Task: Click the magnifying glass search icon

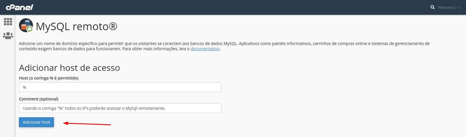Action: [x=432, y=7]
